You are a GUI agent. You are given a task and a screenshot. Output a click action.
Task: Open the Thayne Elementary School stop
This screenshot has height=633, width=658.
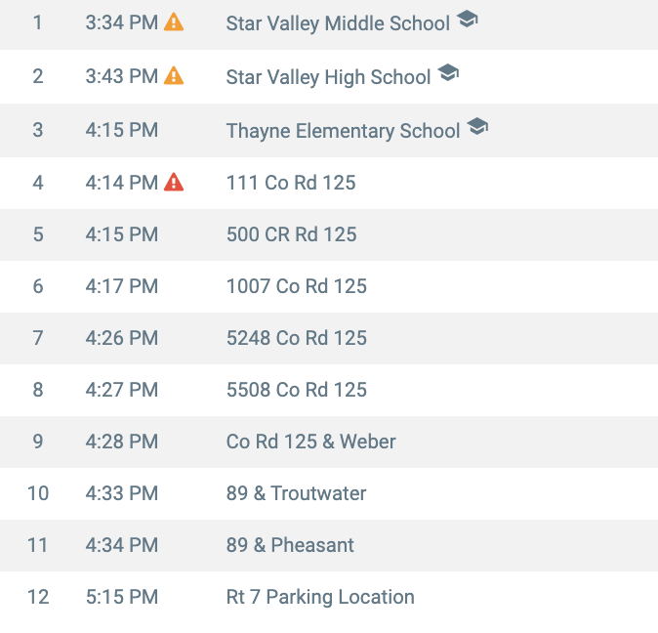(x=343, y=131)
